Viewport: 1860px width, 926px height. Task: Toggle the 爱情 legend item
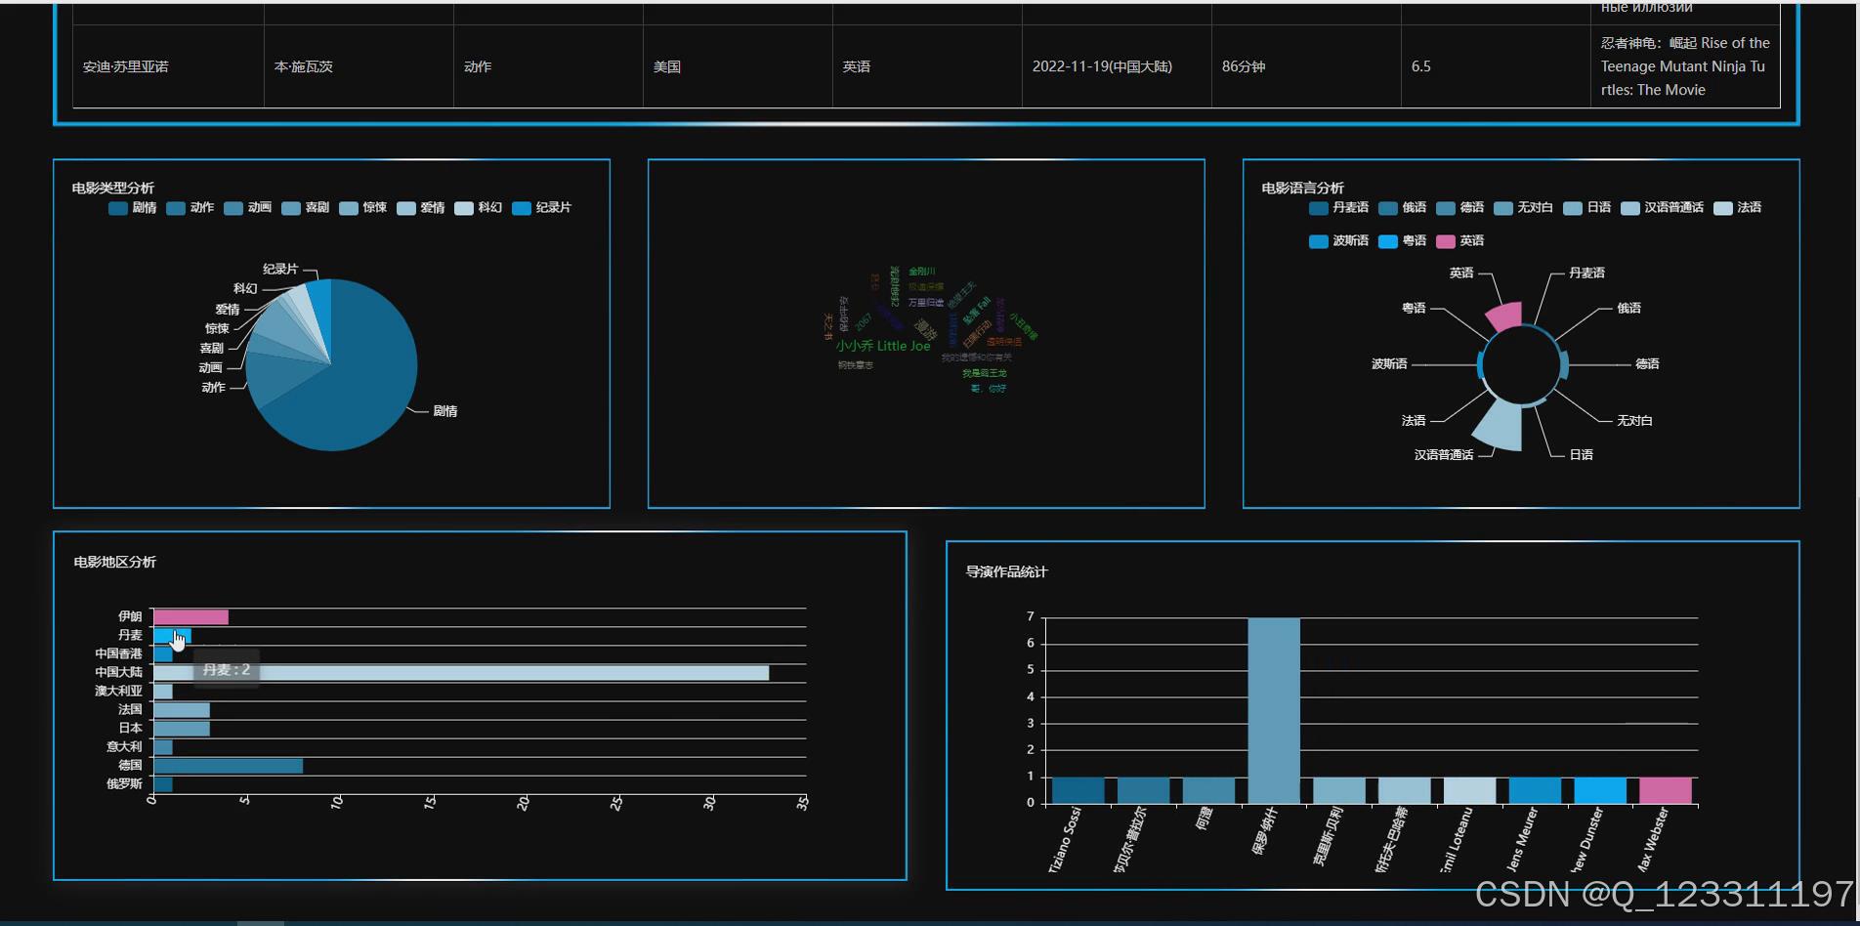420,208
